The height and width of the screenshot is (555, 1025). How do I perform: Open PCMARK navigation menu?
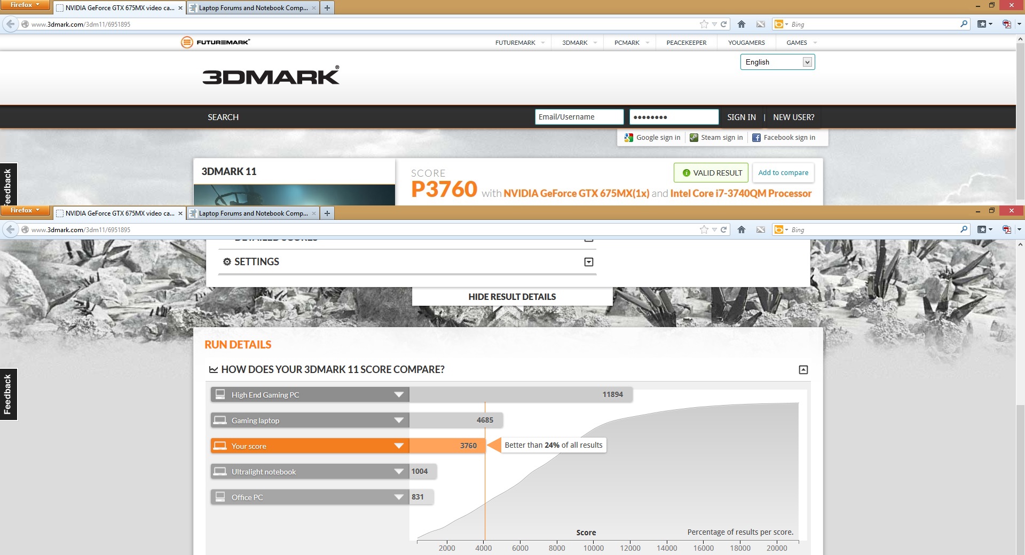[x=632, y=43]
